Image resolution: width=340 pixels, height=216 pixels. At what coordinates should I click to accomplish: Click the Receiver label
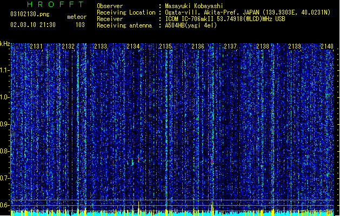[x=110, y=19]
